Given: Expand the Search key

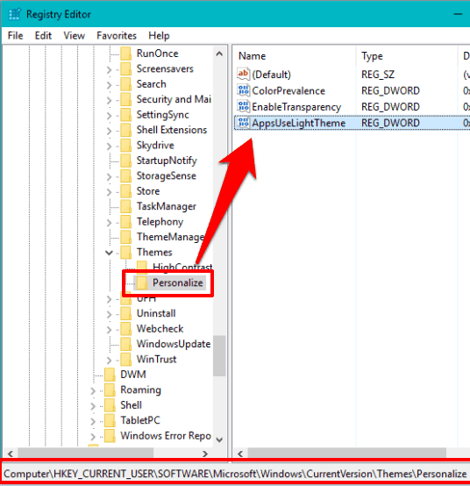Looking at the screenshot, I should tap(109, 84).
